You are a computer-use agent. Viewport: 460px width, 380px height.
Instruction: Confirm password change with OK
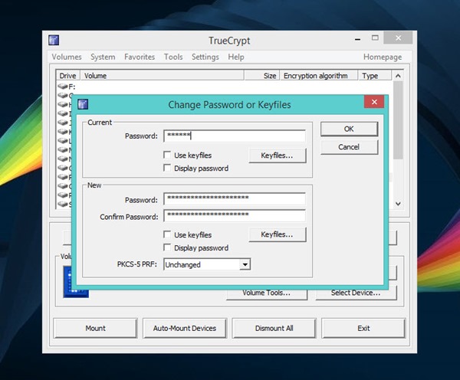(349, 129)
